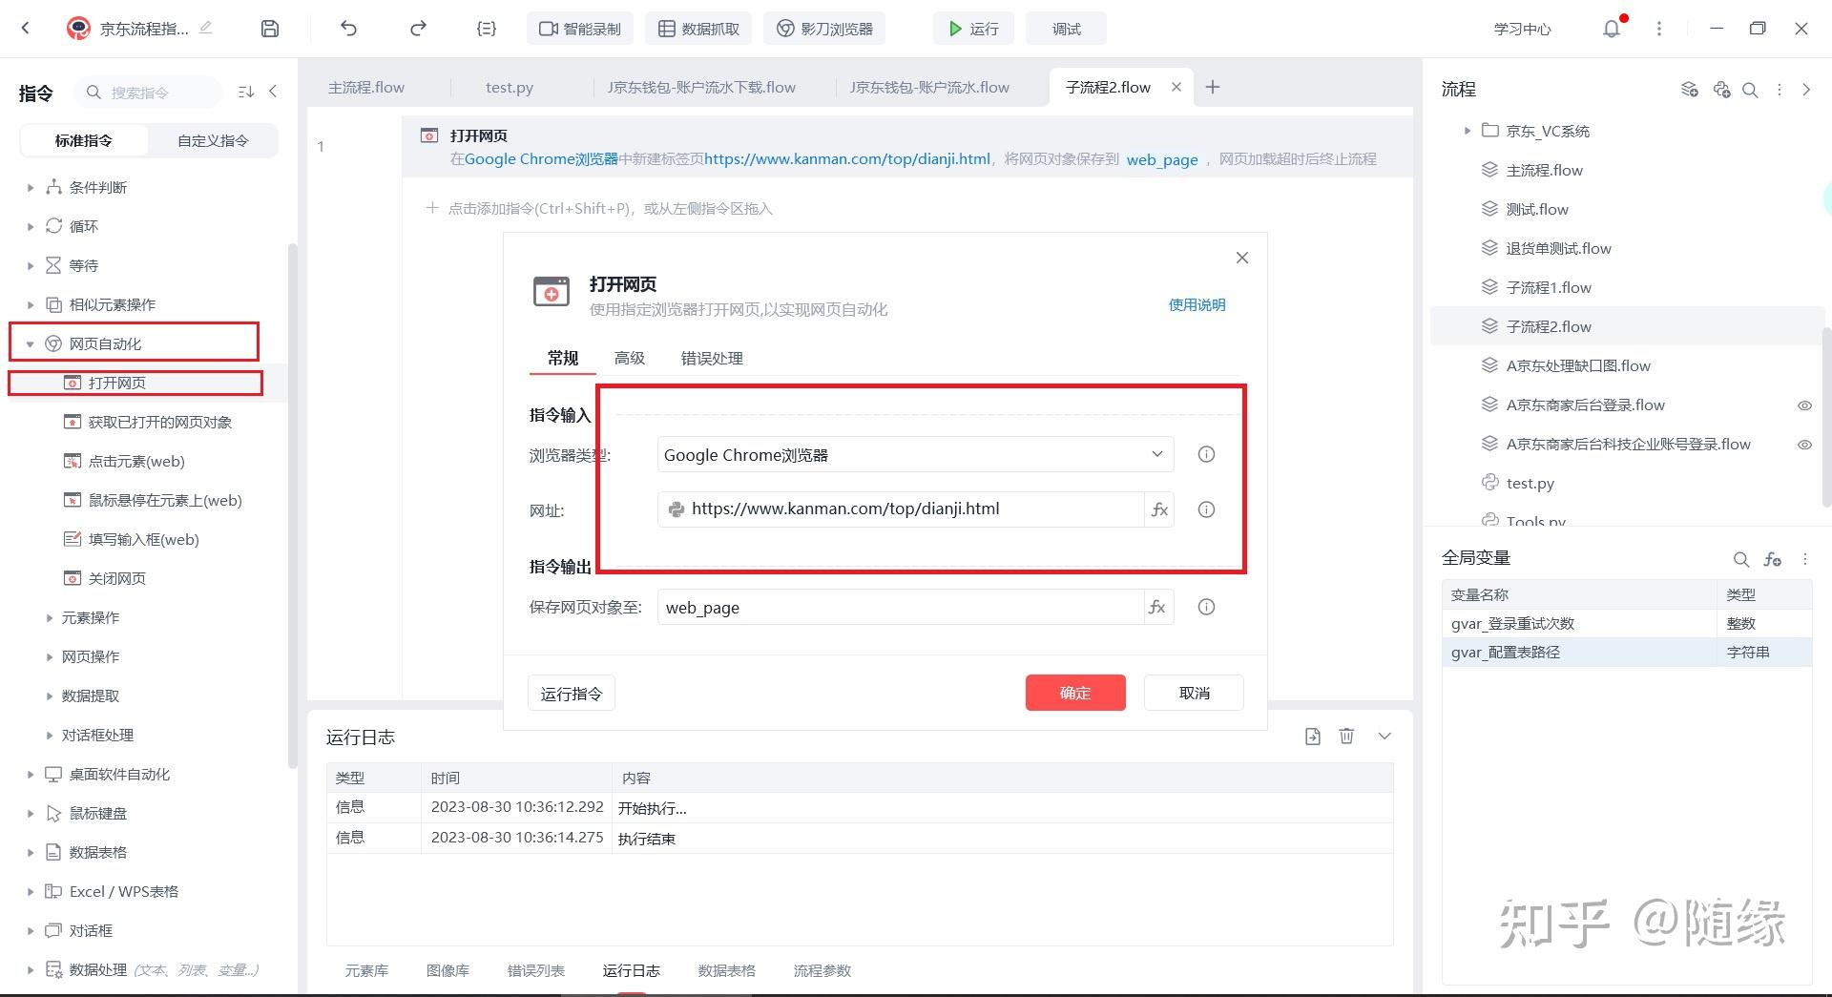Open the test.py editor tab

pos(509,87)
